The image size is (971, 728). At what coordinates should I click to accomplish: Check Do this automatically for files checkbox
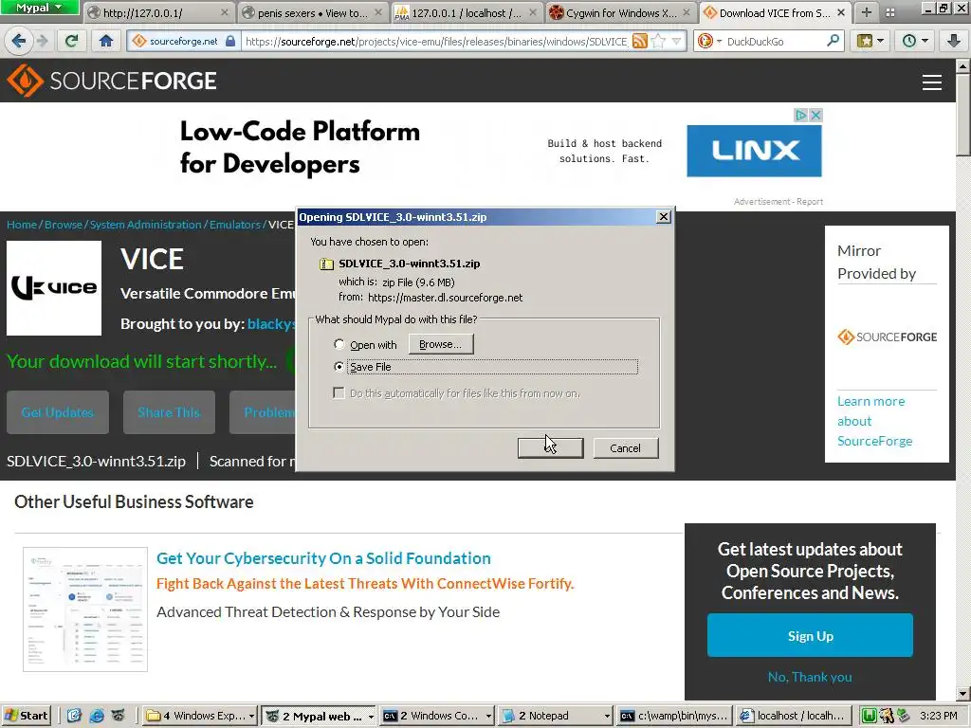pos(339,393)
